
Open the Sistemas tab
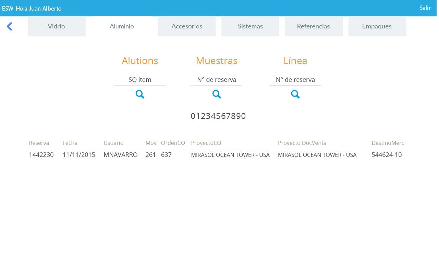pos(250,26)
